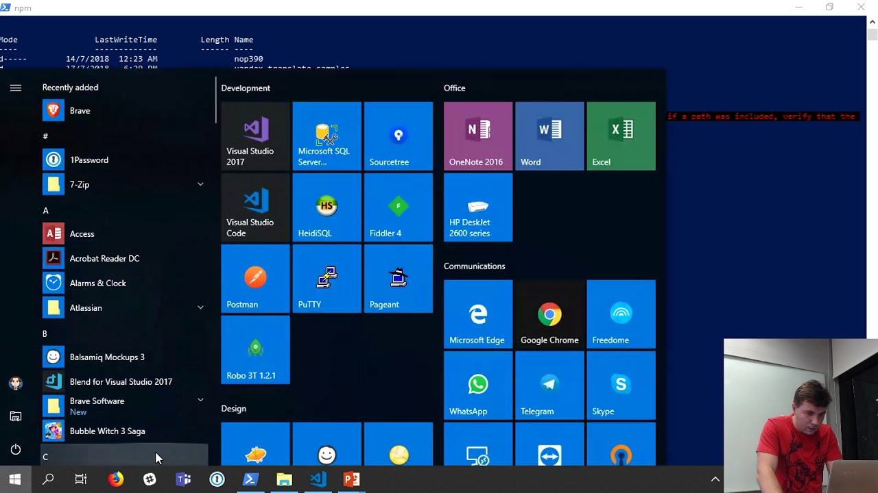Launch the Microsoft Edge tile

coord(477,314)
